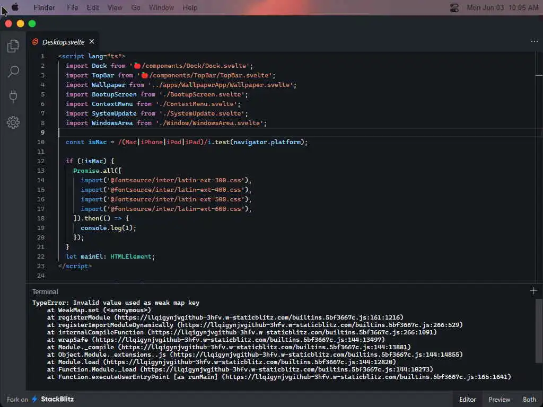
Task: Switch to Editor view
Action: point(468,400)
